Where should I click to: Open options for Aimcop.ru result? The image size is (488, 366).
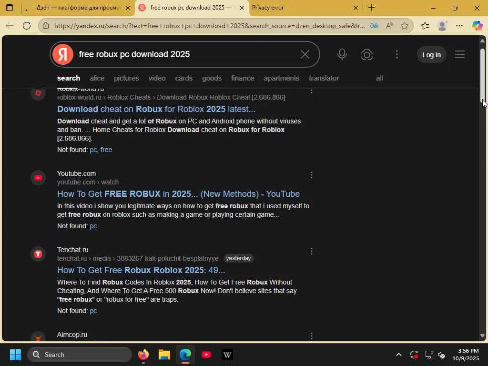coord(312,336)
